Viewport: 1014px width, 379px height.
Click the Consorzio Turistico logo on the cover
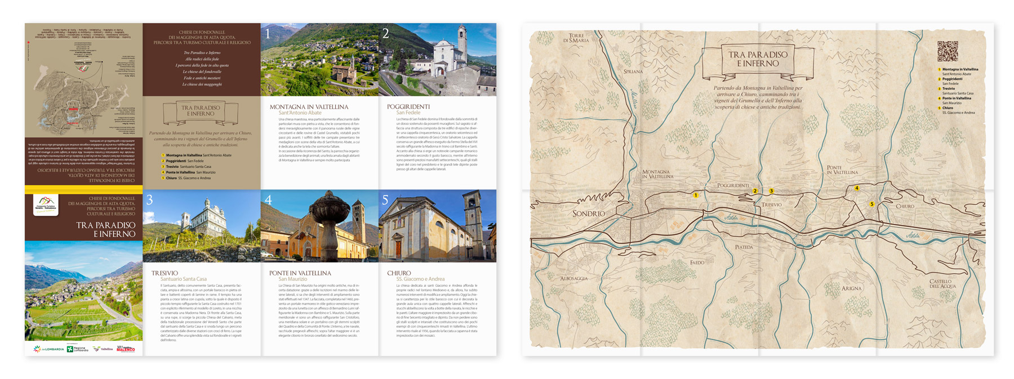point(46,205)
